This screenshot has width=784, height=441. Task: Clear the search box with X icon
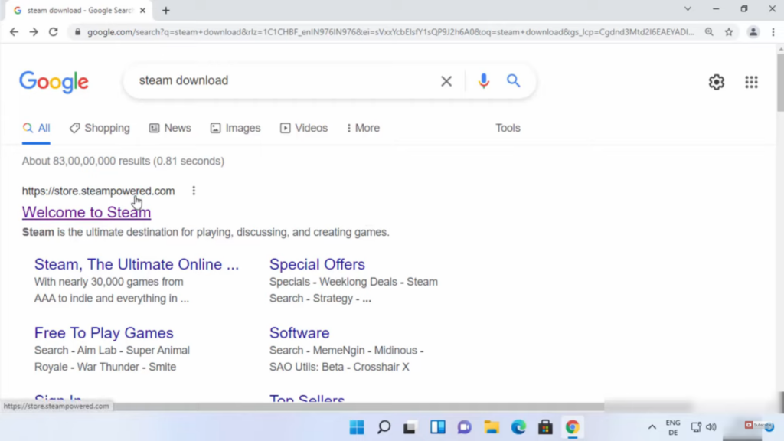(446, 81)
